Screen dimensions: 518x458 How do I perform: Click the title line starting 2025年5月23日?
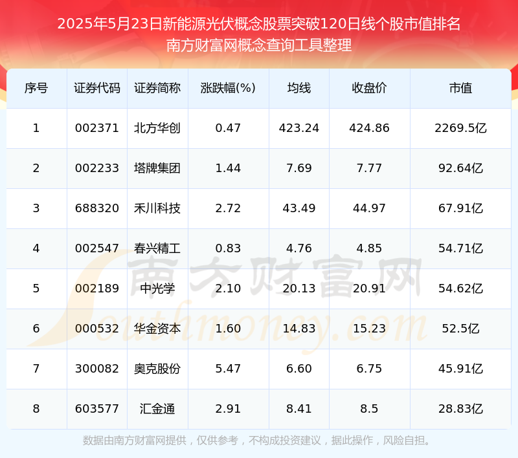click(259, 24)
